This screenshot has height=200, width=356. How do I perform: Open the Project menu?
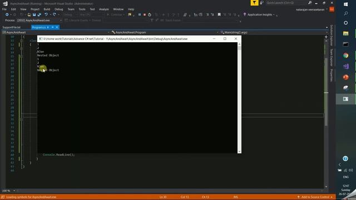34,9
